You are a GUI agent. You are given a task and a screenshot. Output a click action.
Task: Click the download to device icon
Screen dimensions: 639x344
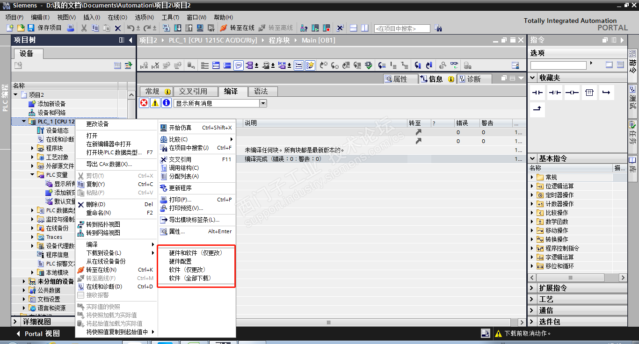[x=178, y=28]
